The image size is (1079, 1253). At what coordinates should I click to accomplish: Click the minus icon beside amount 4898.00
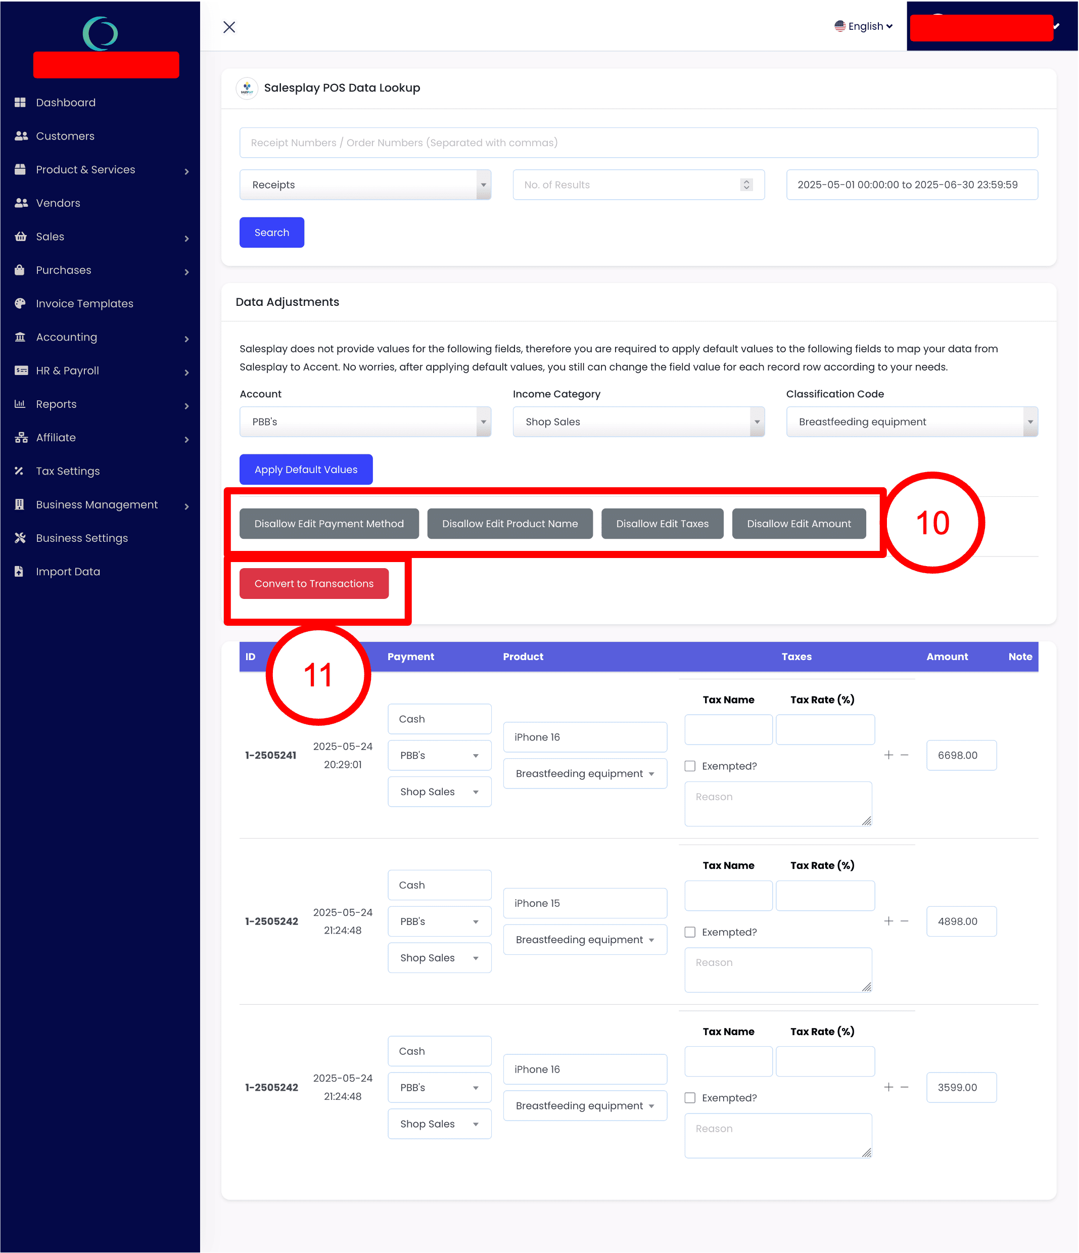tap(905, 921)
